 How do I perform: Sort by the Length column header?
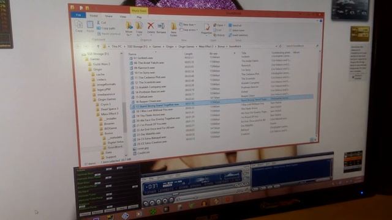pos(189,54)
